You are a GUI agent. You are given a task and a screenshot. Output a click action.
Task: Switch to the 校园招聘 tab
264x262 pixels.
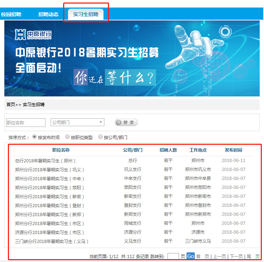click(11, 14)
